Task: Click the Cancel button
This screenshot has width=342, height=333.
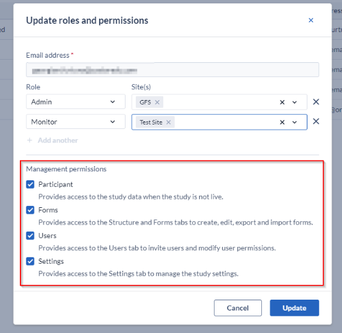Action: (x=238, y=308)
